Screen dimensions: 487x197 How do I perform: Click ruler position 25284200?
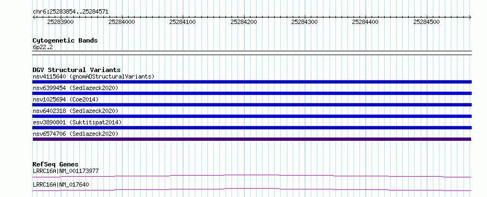[244, 22]
